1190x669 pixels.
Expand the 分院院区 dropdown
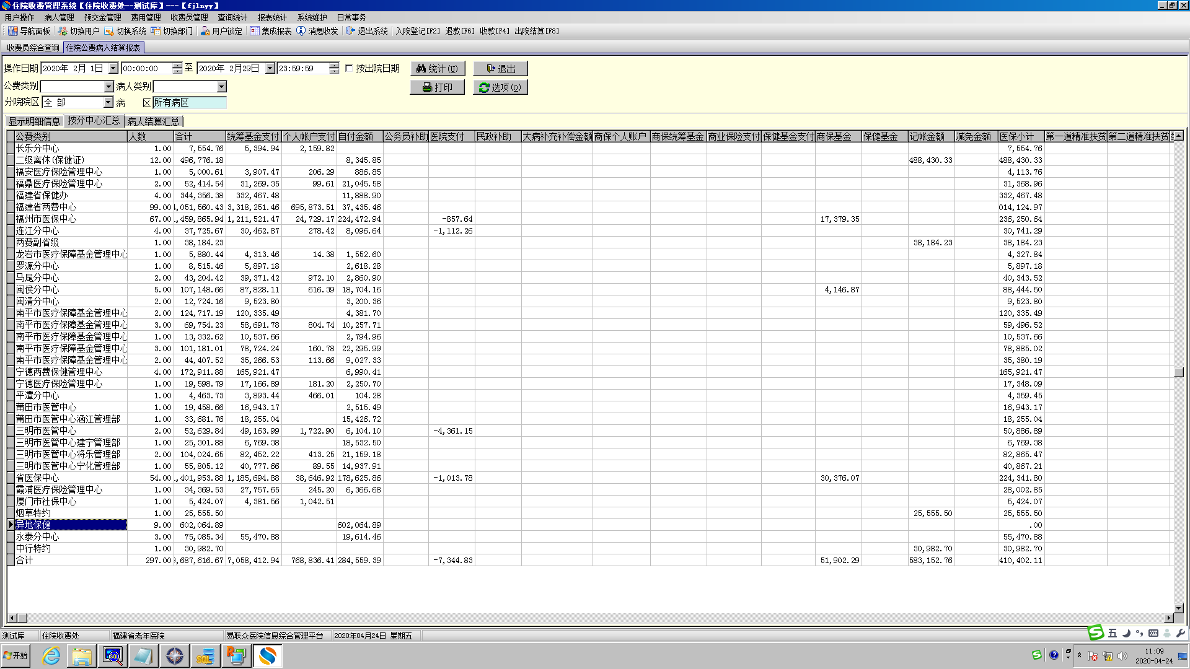[x=108, y=103]
